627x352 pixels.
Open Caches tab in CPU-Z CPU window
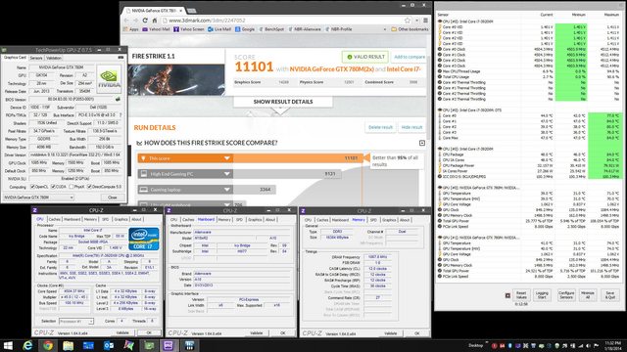tap(55, 219)
